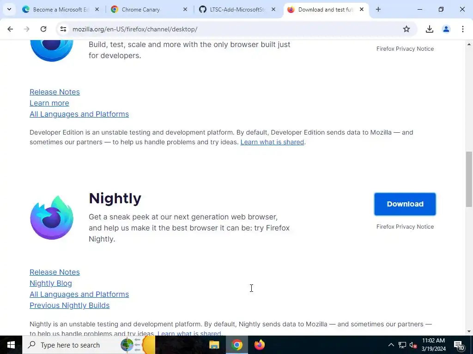Click the Firefox Developer Edition logo
Viewport: 473px width, 354px height.
[x=52, y=50]
